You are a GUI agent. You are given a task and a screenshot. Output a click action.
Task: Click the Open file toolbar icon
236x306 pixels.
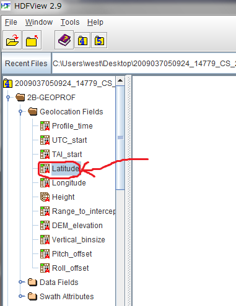point(12,40)
